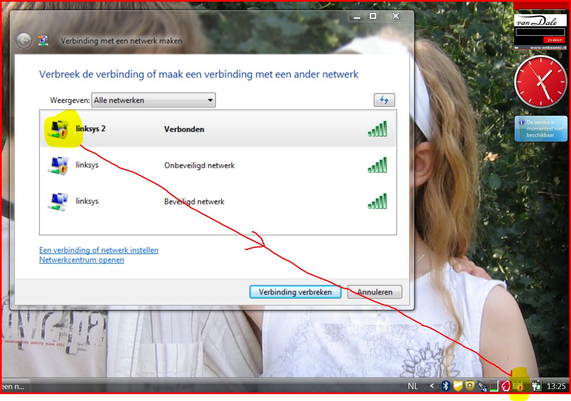Click the signal strength bars for linksys 2
571x401 pixels.
[377, 129]
